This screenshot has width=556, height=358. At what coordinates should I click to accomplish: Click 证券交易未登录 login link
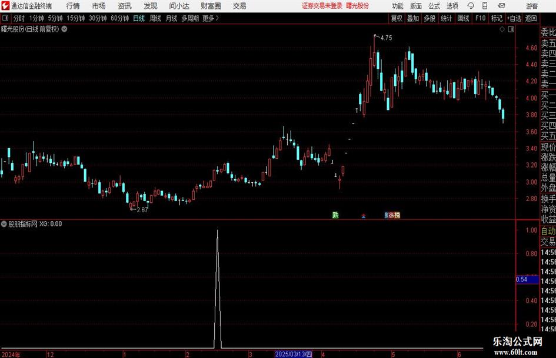(322, 6)
